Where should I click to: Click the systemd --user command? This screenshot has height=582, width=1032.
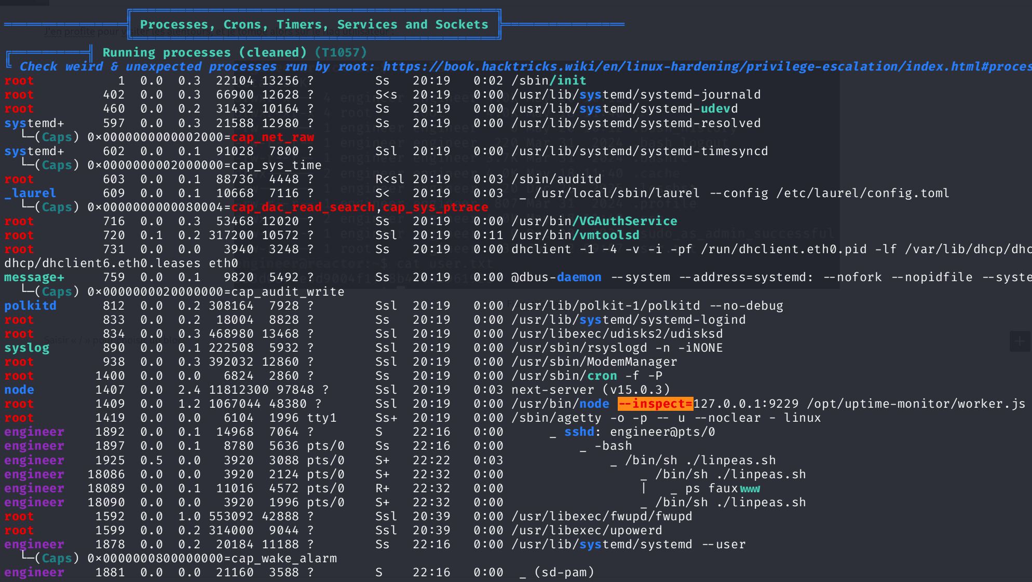click(628, 544)
